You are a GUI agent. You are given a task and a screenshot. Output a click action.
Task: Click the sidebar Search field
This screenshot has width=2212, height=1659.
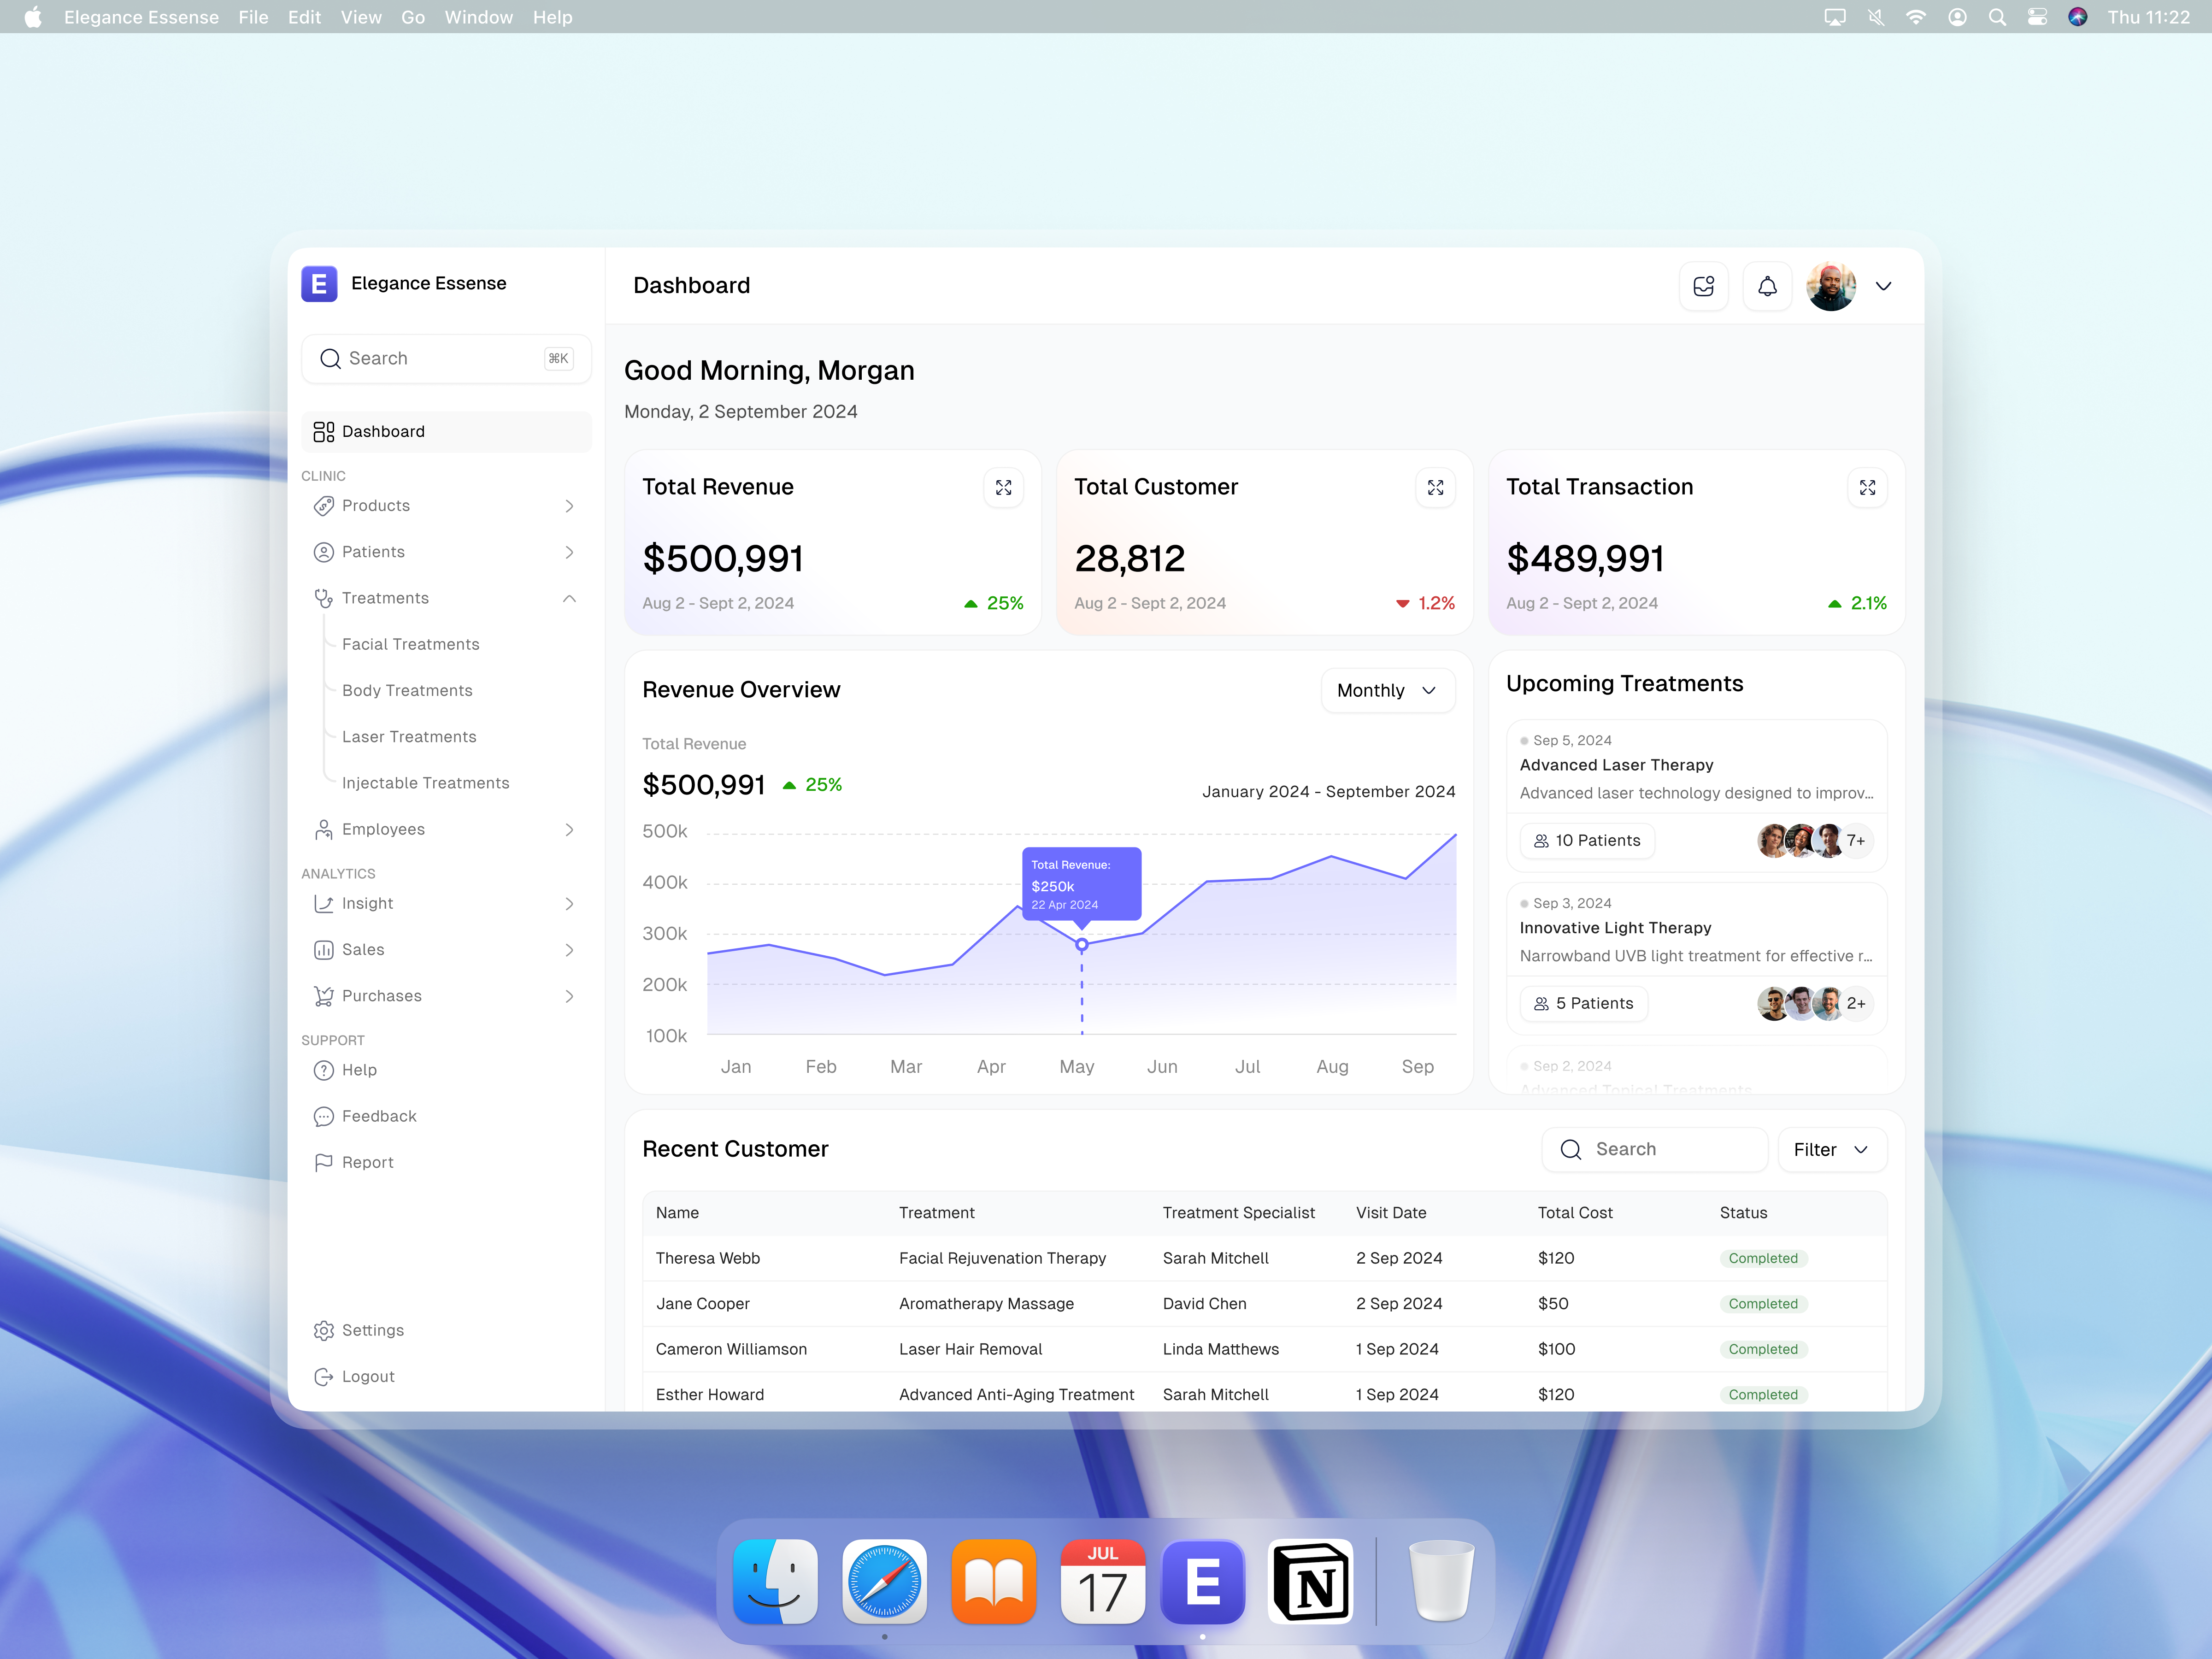pos(446,359)
